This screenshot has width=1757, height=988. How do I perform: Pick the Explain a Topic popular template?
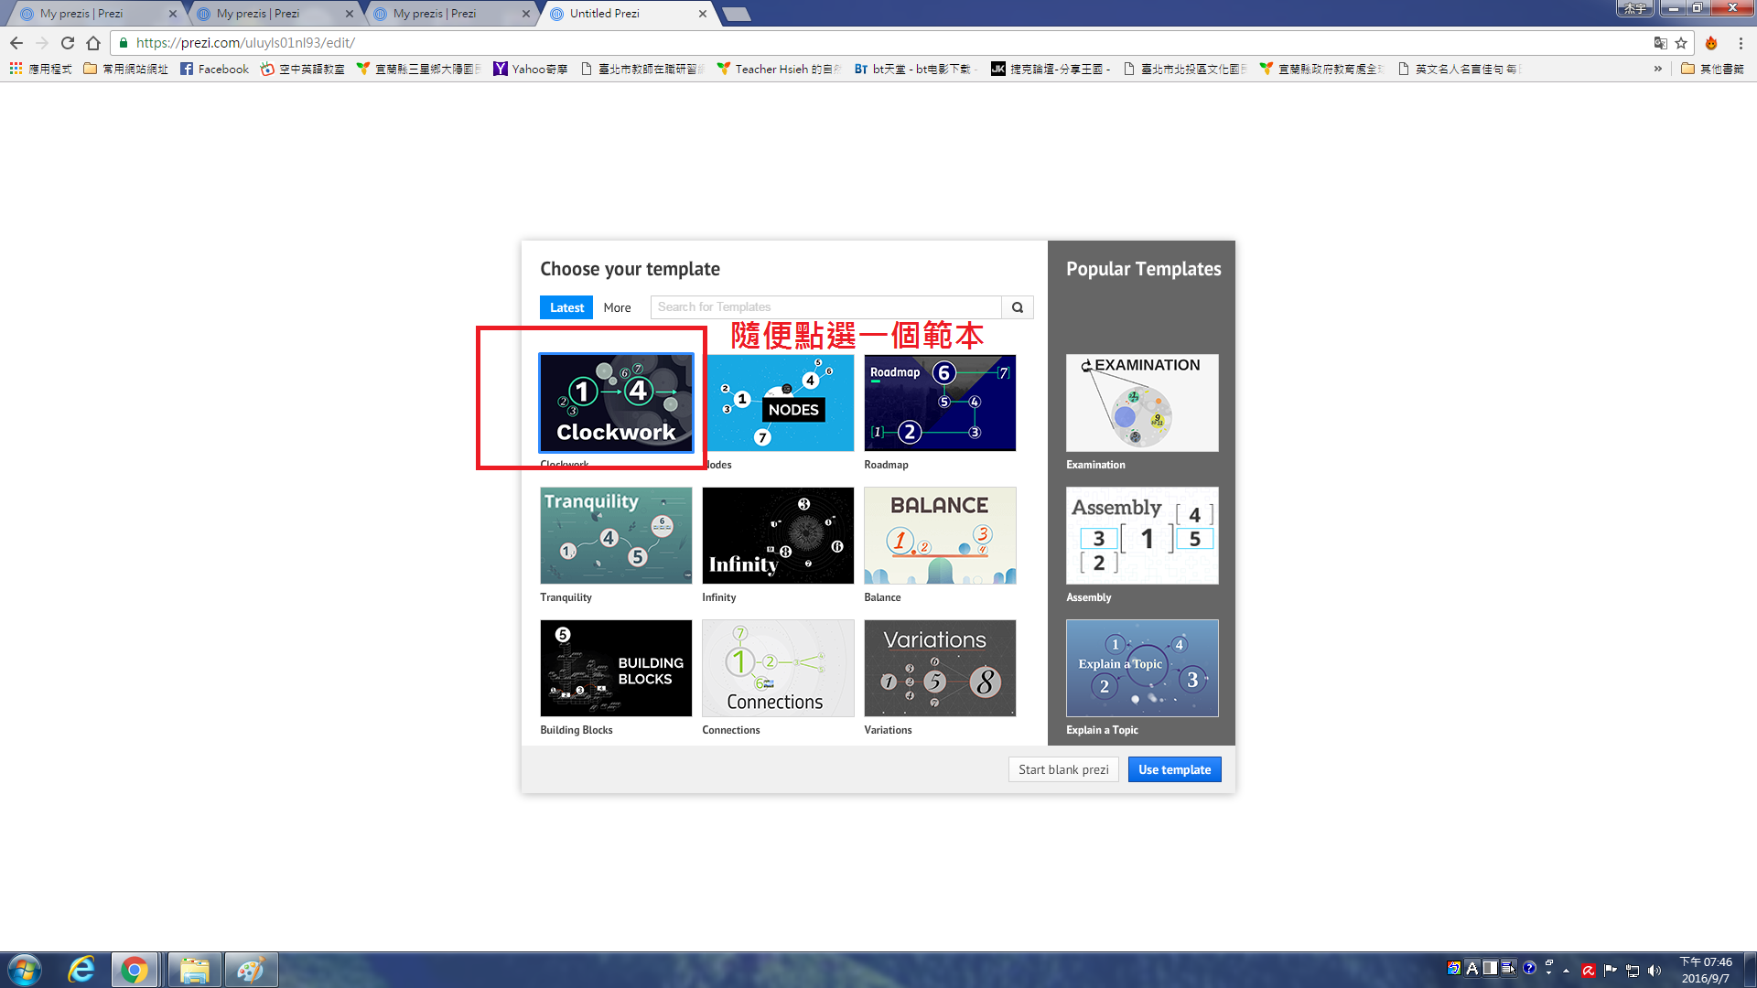[x=1142, y=669]
